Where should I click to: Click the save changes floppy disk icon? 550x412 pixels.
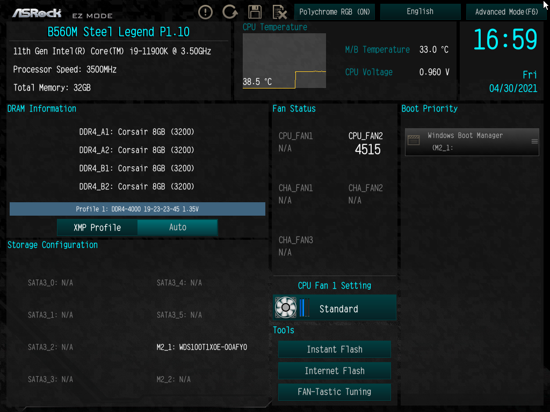255,12
